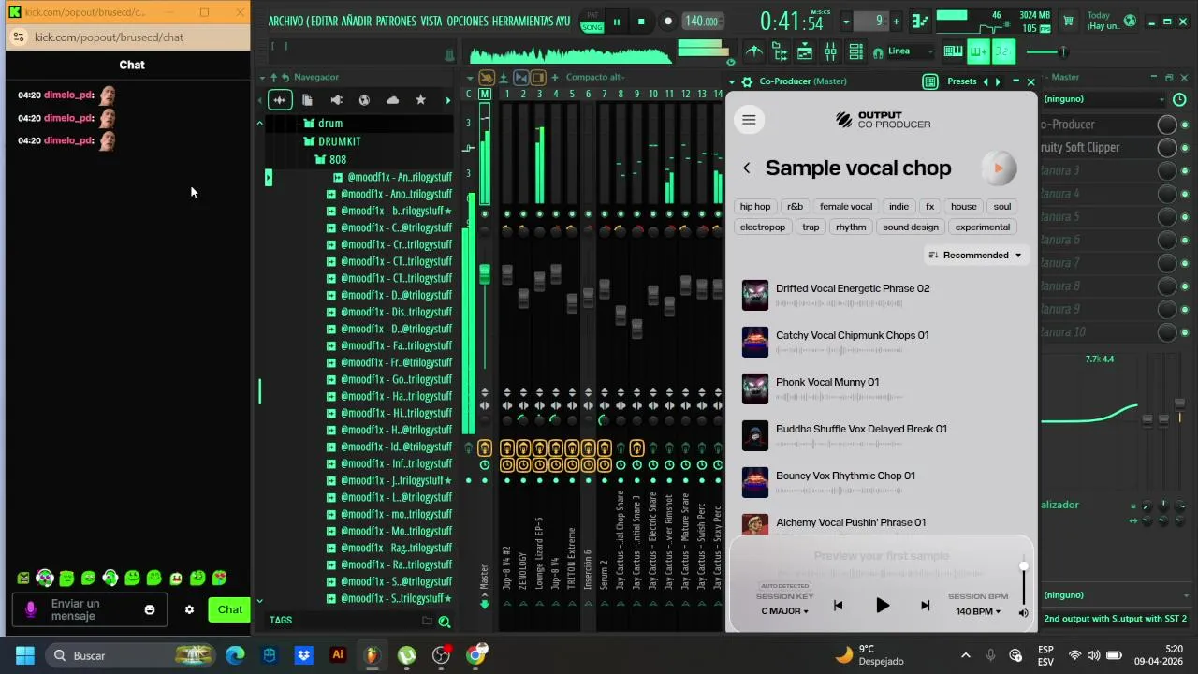
Task: Open the Kick chat settings gear
Action: click(189, 609)
